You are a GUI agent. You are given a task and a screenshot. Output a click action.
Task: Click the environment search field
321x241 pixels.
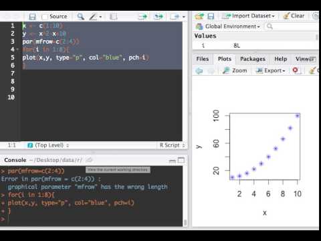(292, 27)
